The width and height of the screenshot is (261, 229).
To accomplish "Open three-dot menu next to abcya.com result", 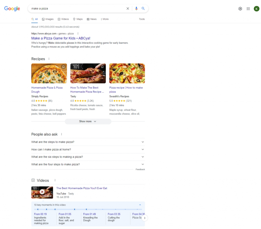I will [78, 34].
